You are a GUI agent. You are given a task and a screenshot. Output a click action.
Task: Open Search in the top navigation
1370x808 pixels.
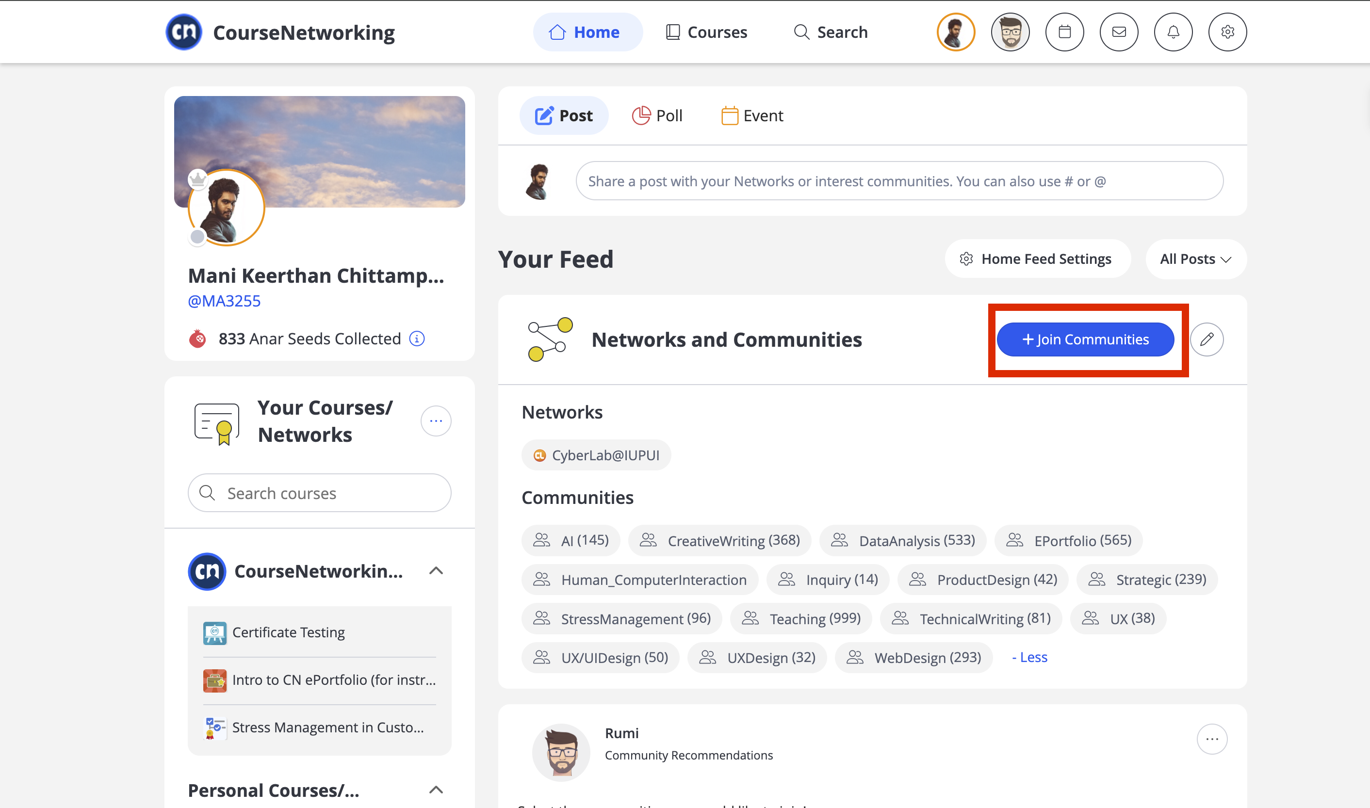(x=831, y=32)
